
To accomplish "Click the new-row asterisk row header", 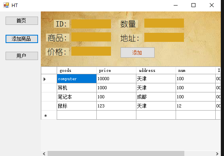I will tap(49, 115).
